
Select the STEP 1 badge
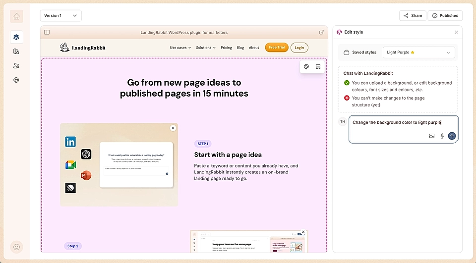[203, 144]
